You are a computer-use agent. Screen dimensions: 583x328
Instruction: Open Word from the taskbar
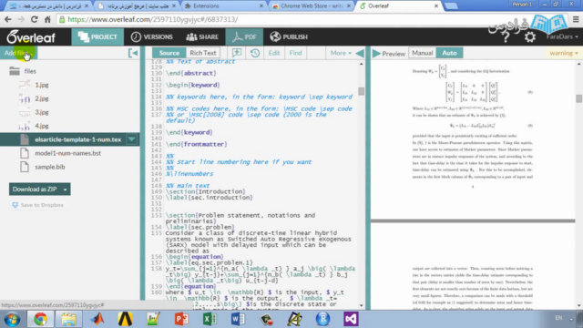(x=238, y=319)
